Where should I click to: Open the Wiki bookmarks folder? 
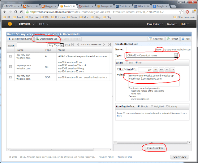45,17
